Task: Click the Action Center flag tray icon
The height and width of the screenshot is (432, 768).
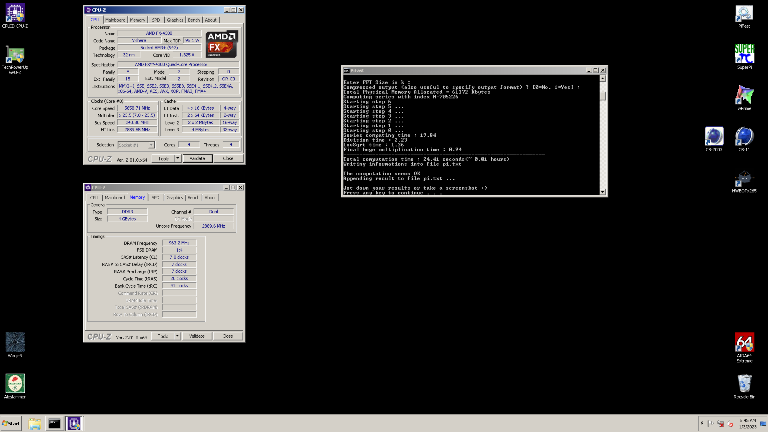Action: 711,424
